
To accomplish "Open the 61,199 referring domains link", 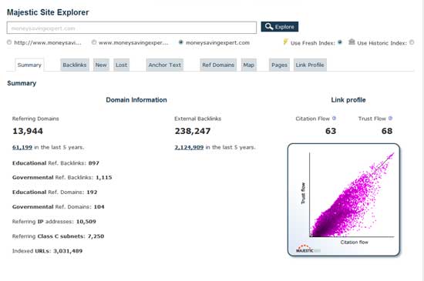I will [22, 147].
